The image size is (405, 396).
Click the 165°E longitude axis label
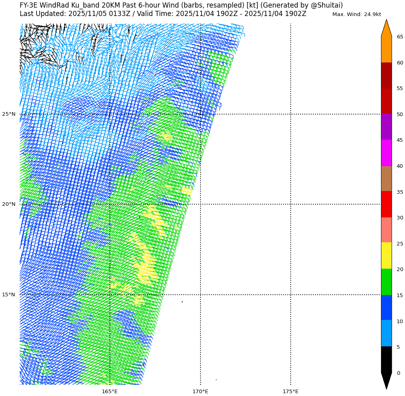pyautogui.click(x=110, y=391)
